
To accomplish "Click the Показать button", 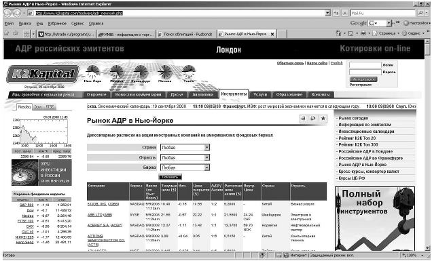I will (x=170, y=177).
